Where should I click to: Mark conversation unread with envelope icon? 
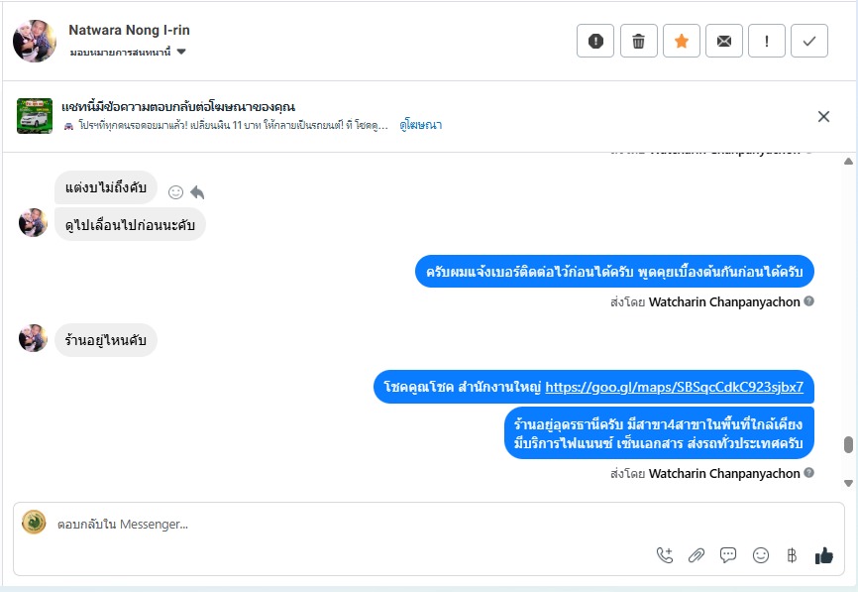pos(724,41)
